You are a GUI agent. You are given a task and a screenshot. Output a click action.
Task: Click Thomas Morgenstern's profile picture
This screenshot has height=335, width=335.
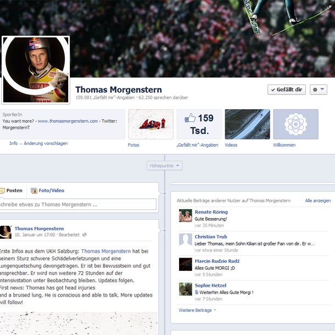point(36,70)
